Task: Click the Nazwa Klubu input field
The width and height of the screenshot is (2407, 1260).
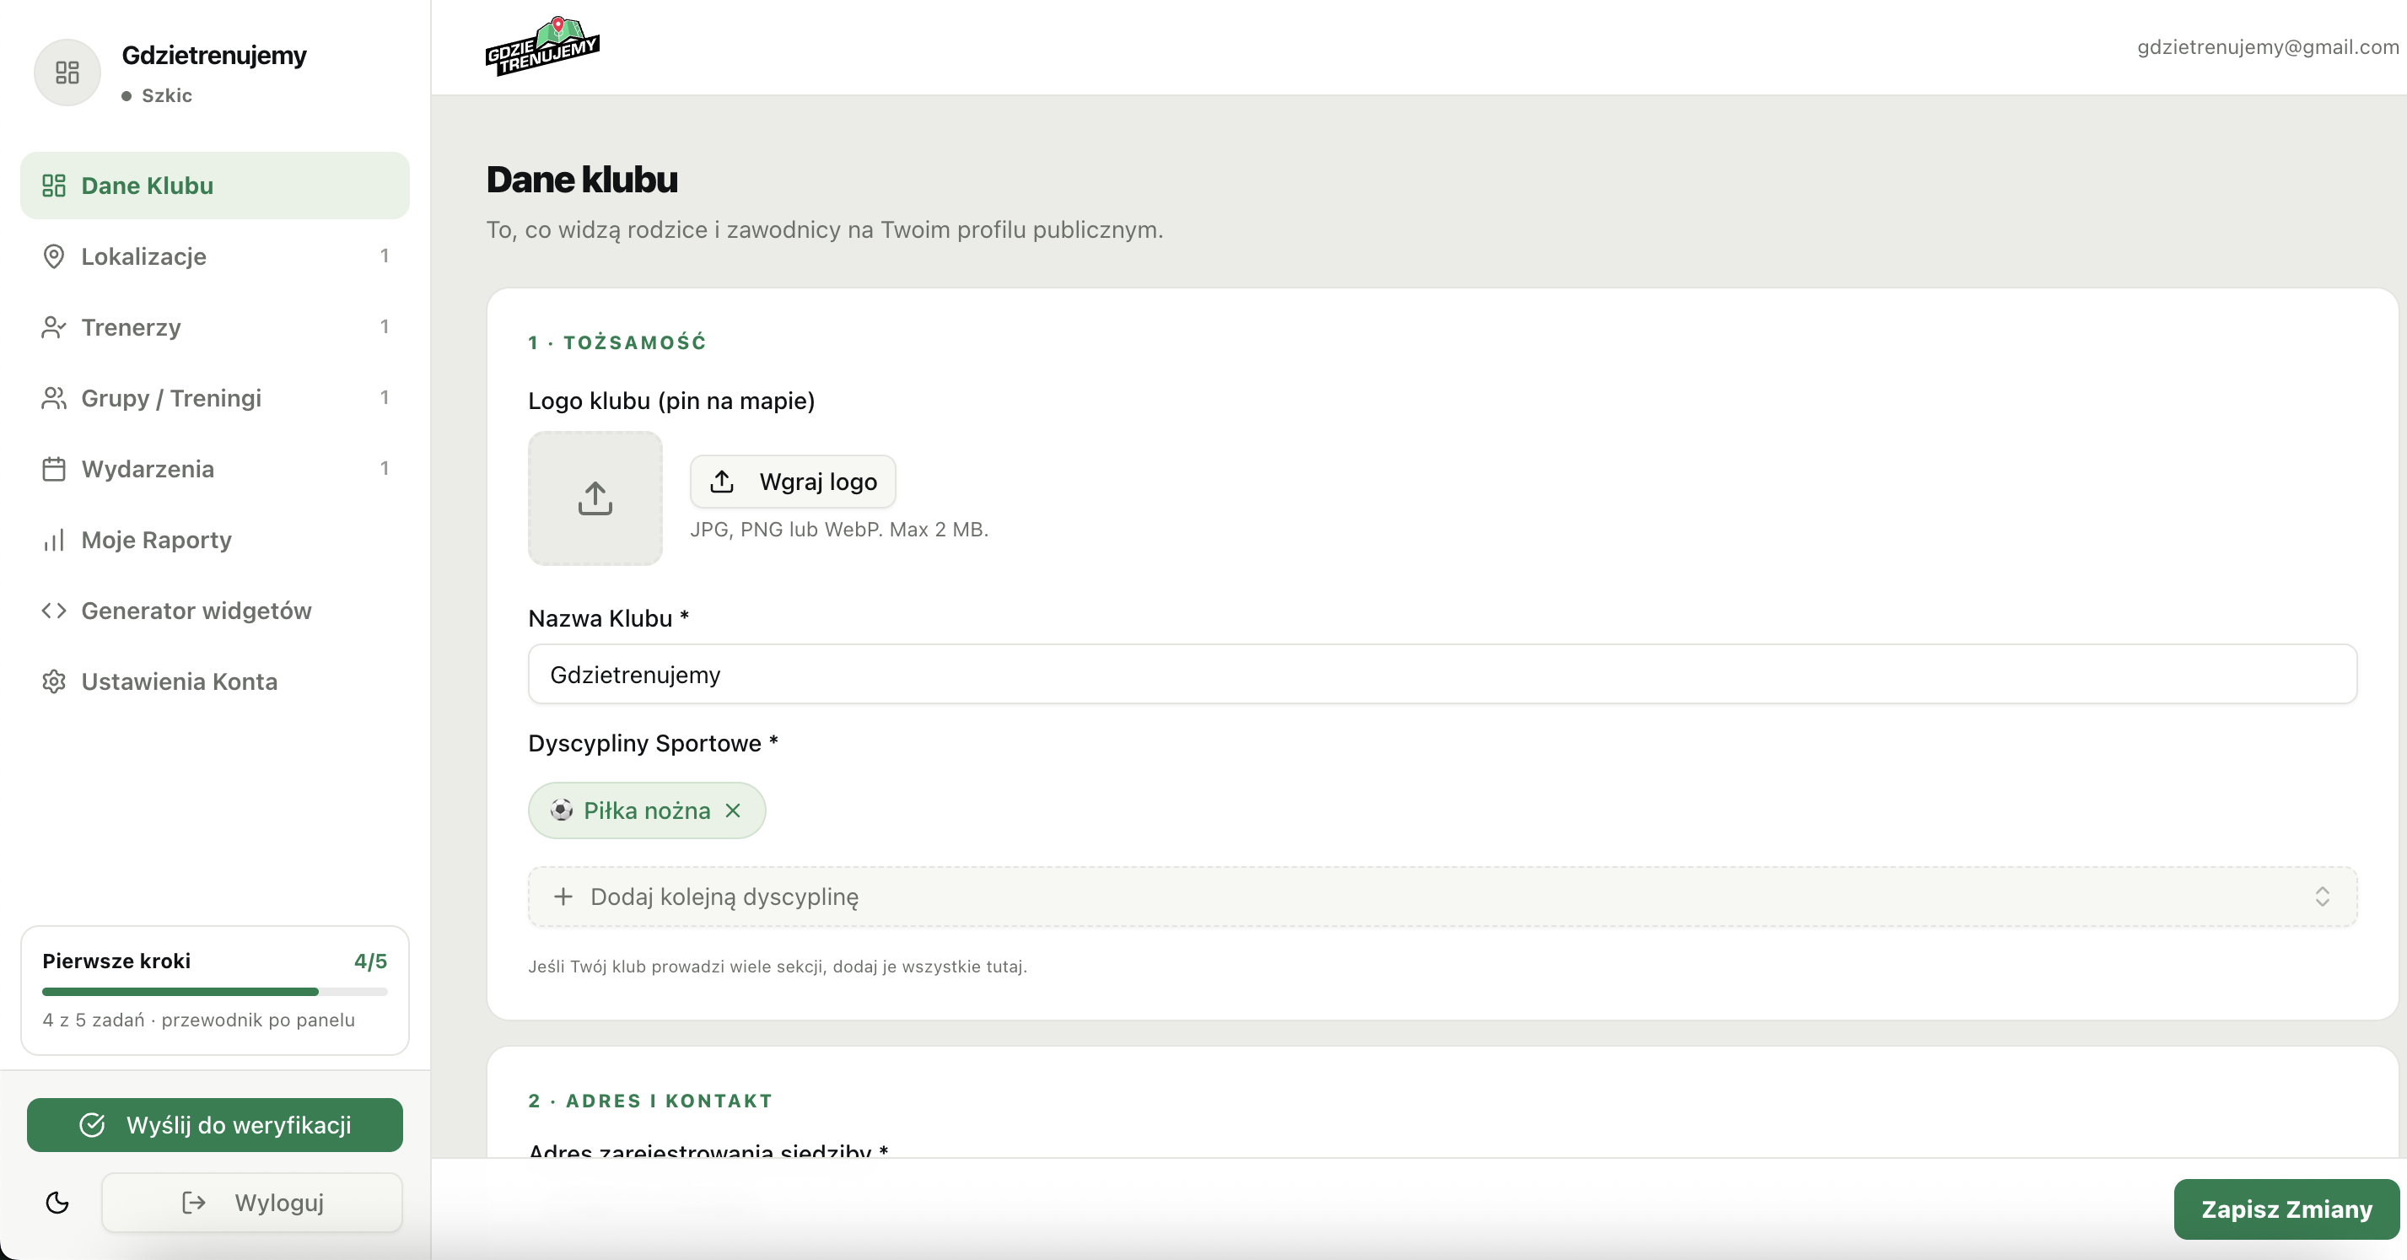Action: [1442, 674]
